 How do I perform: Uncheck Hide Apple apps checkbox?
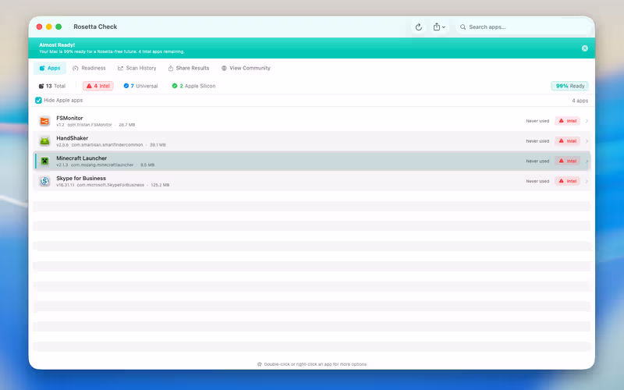point(38,101)
